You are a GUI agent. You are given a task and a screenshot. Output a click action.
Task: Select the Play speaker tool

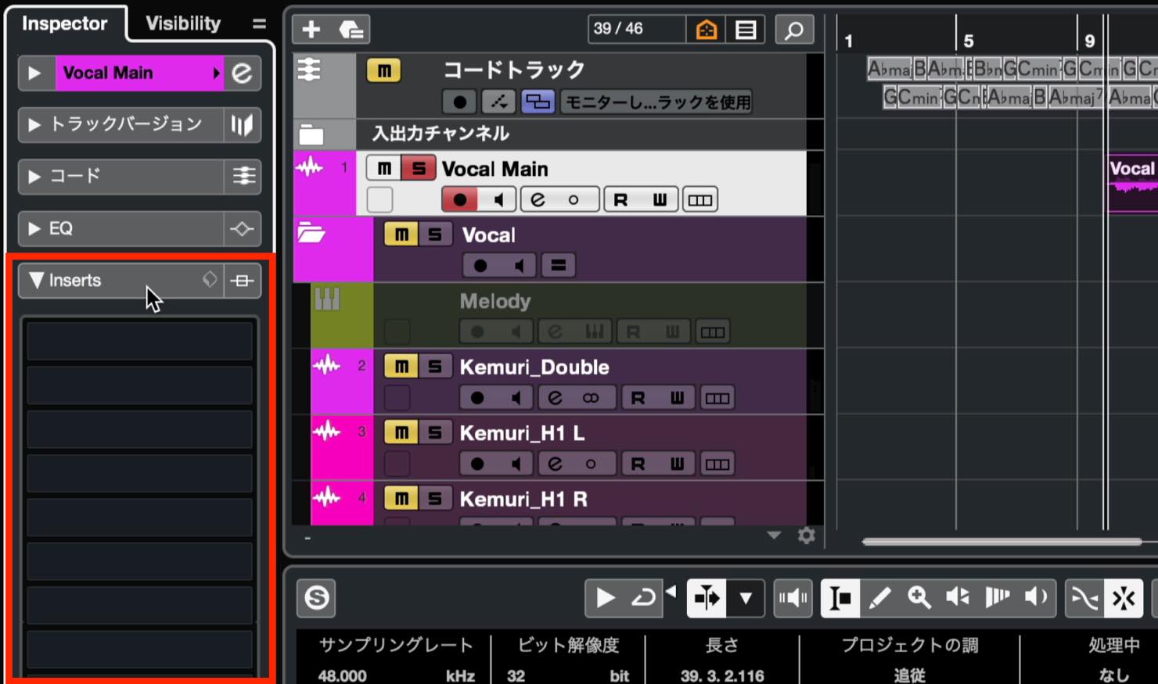1036,598
